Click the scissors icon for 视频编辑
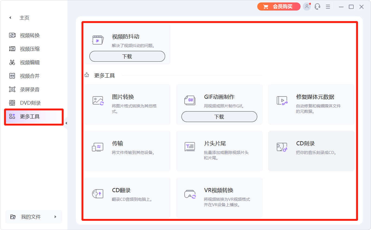This screenshot has width=371, height=230. pos(12,62)
